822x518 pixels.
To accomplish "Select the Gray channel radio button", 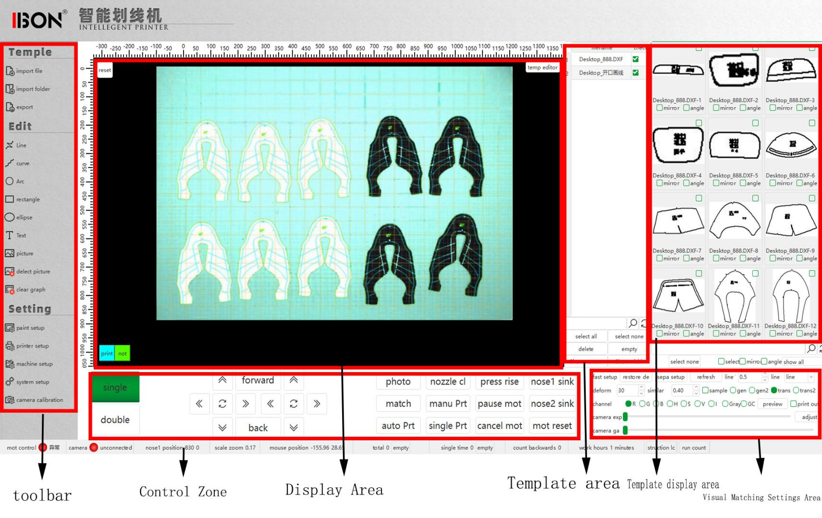I will (x=725, y=404).
